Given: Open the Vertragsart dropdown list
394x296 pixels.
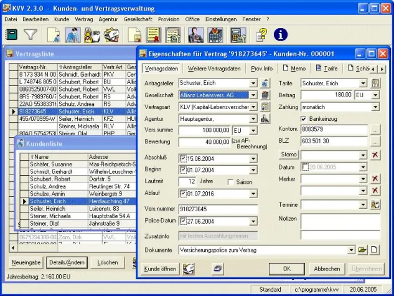Looking at the screenshot, I should (253, 107).
